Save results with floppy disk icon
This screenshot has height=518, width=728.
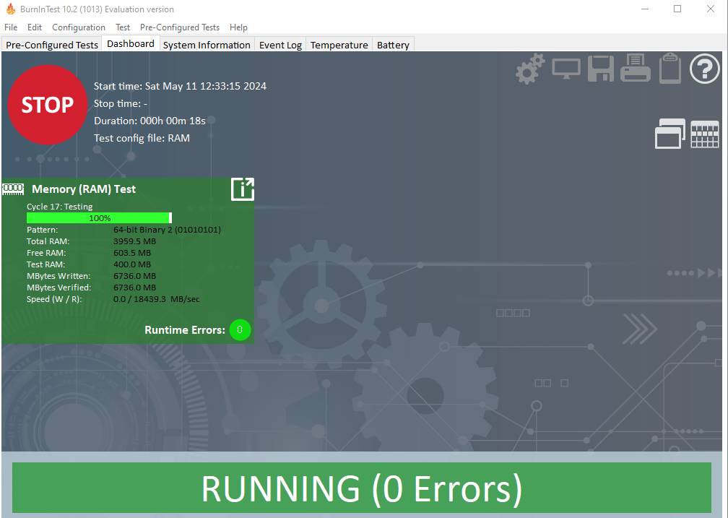(601, 69)
